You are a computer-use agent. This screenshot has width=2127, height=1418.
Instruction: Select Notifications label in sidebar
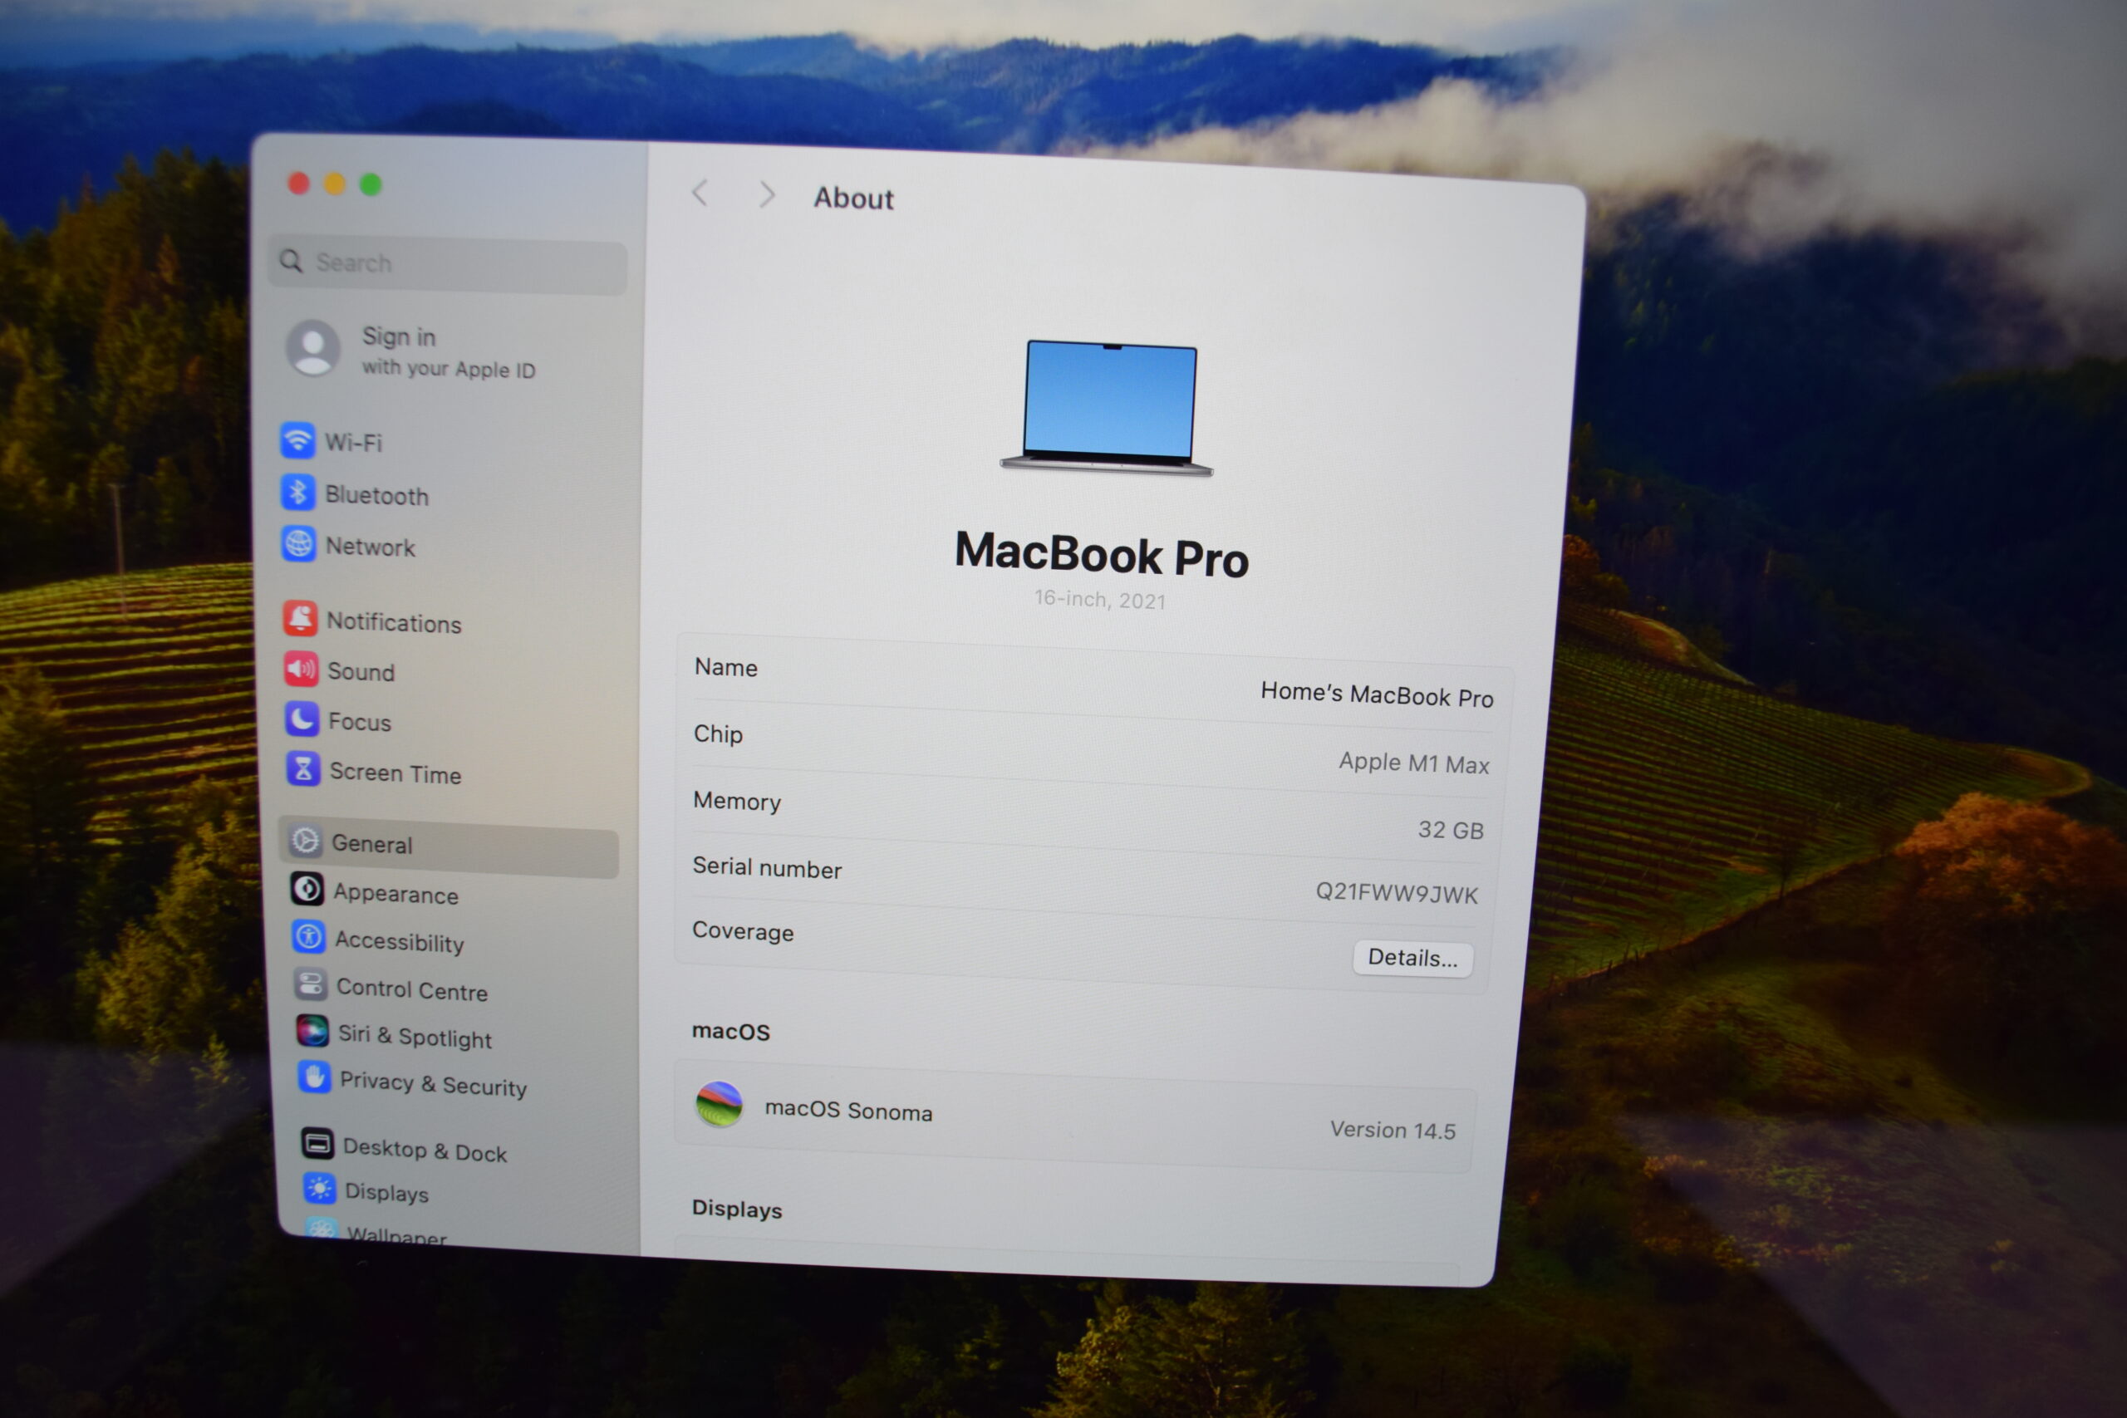[x=395, y=623]
